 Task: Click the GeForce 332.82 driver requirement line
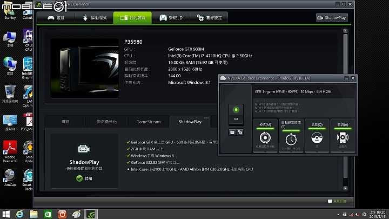click(x=153, y=162)
